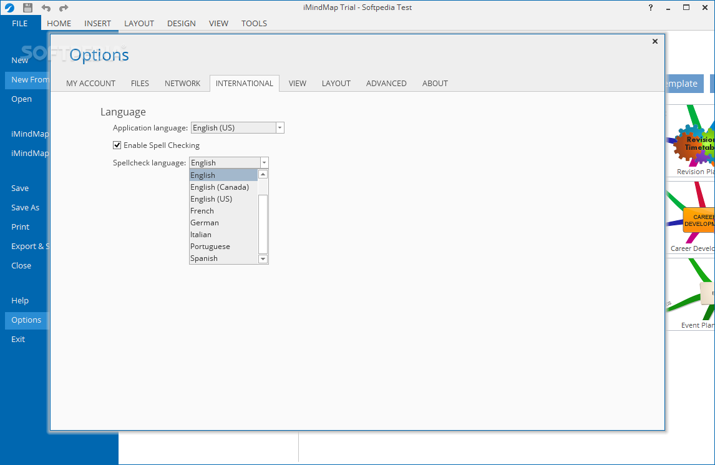Screen dimensions: 715x465
Task: Click the language list scroll up arrow
Action: [263, 174]
